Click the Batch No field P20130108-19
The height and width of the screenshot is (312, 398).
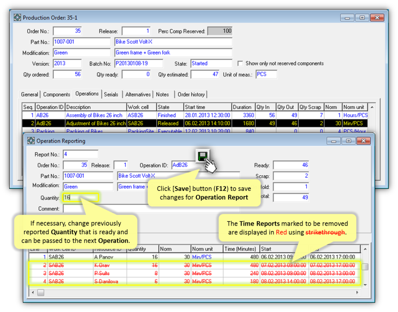[x=139, y=63]
